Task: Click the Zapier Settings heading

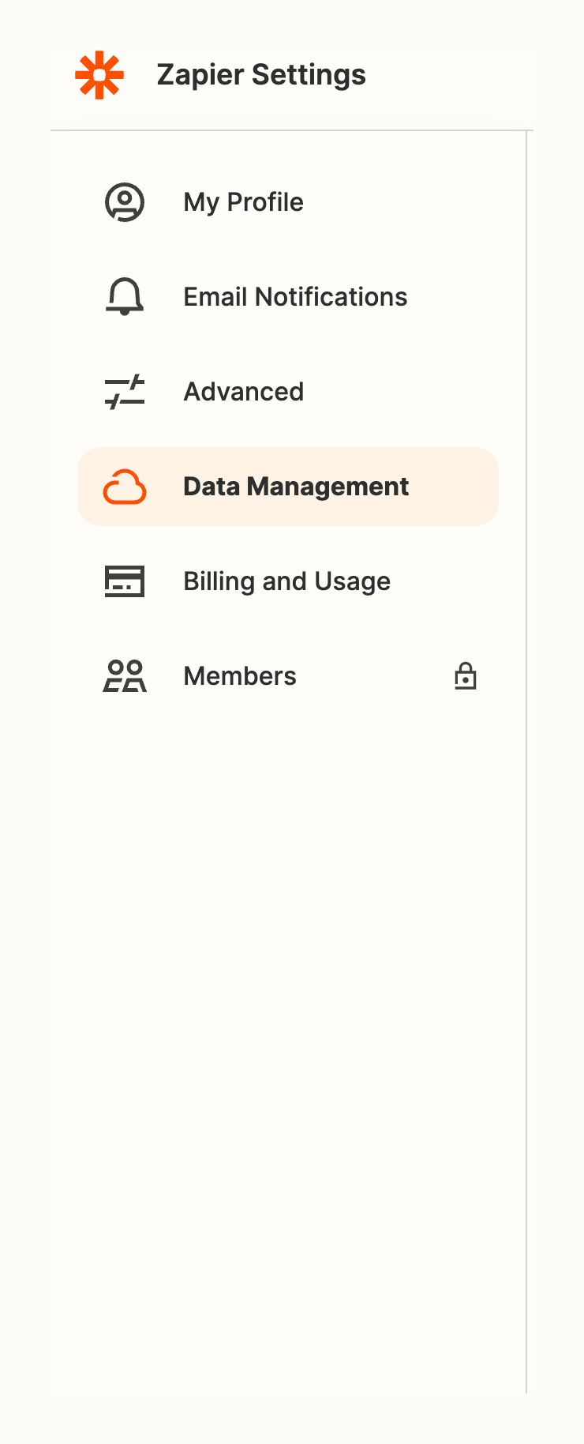Action: (261, 74)
